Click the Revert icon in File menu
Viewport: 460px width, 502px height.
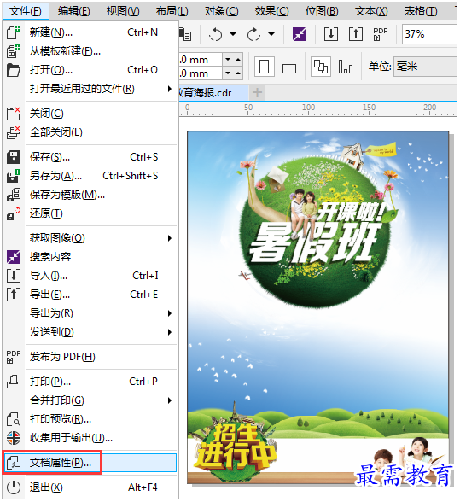14,213
